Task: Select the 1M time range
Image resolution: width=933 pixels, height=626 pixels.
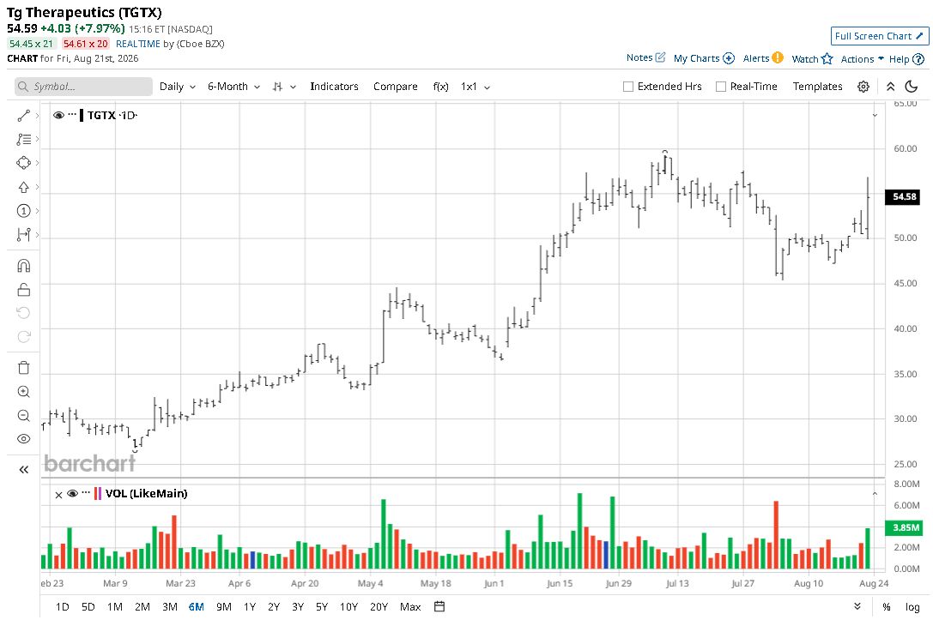Action: coord(114,607)
